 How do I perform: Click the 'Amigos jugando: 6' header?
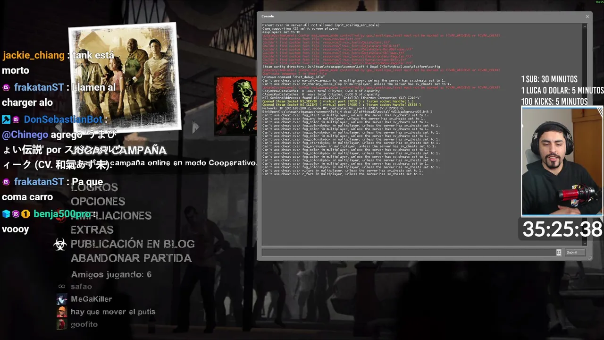(x=111, y=274)
